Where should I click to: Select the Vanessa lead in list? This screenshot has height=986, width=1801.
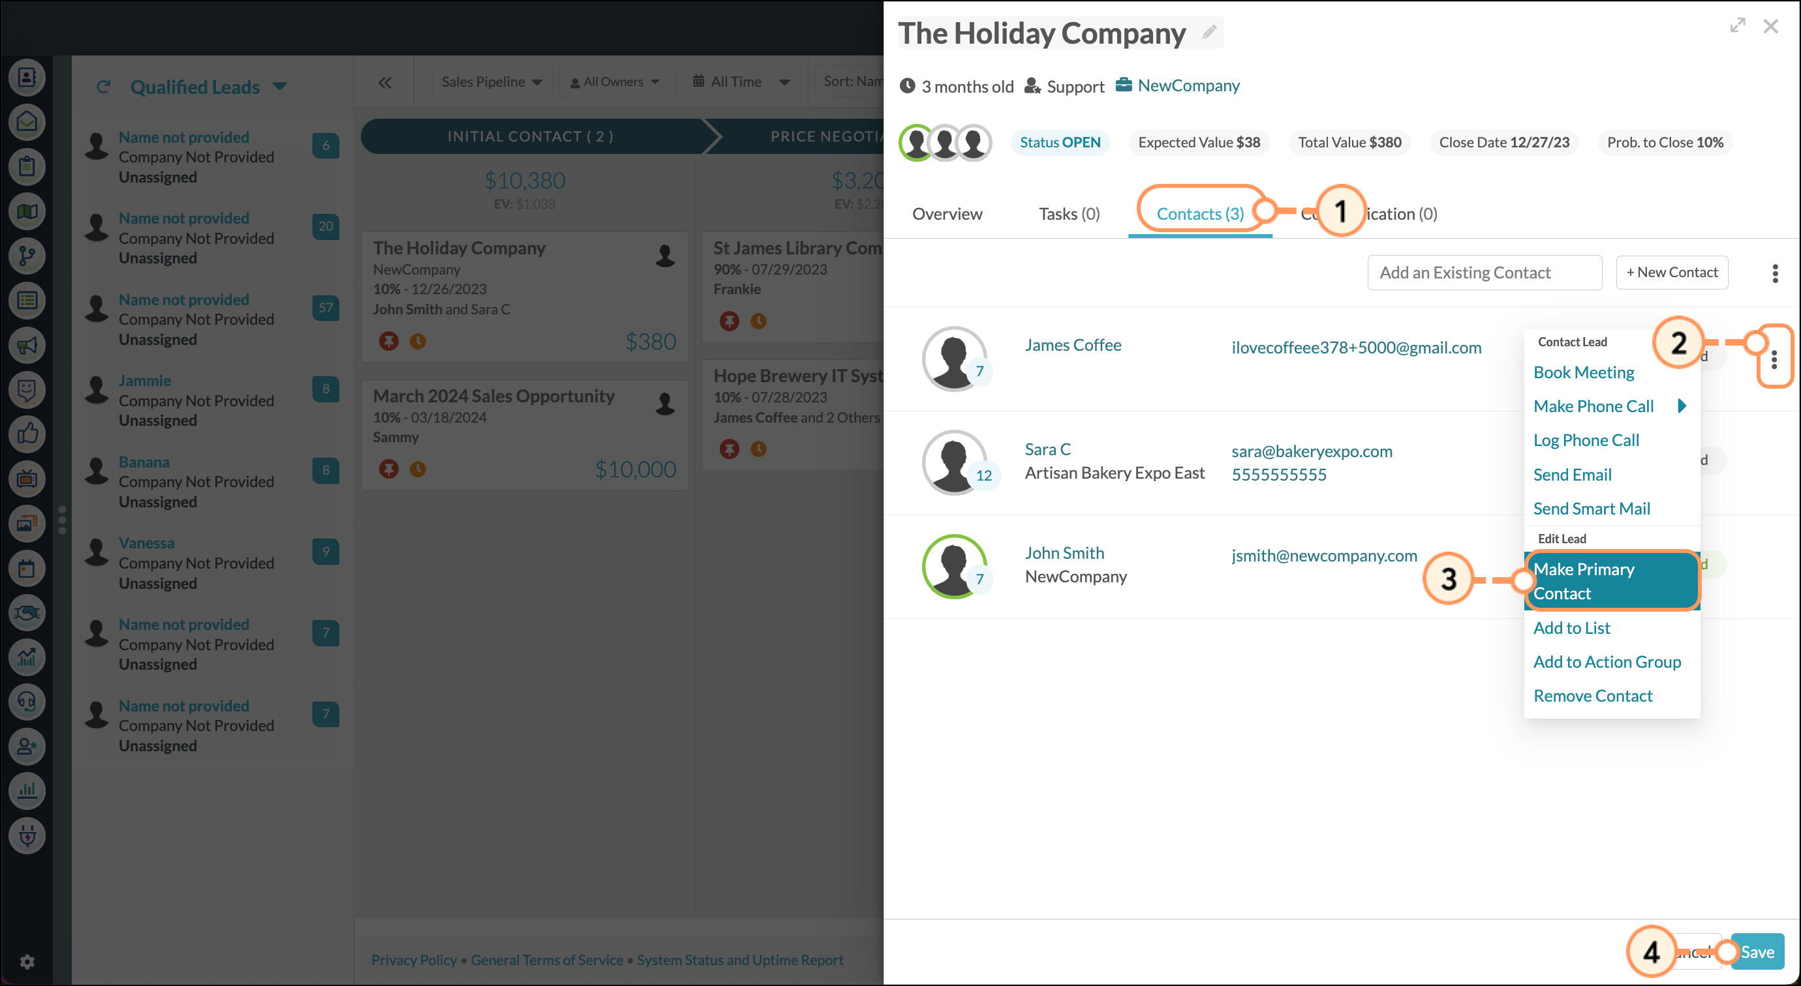[213, 563]
